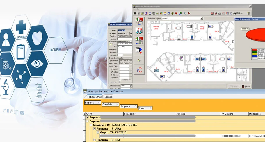Click the red calendar icon in right toolbar group

pos(212,13)
